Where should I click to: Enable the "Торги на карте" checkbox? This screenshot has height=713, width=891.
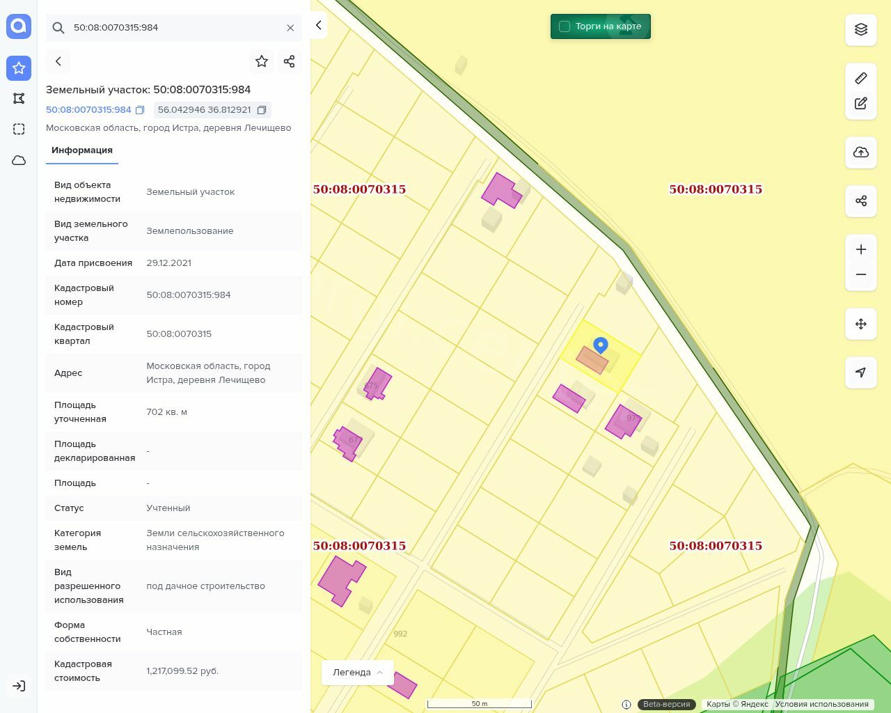click(565, 26)
